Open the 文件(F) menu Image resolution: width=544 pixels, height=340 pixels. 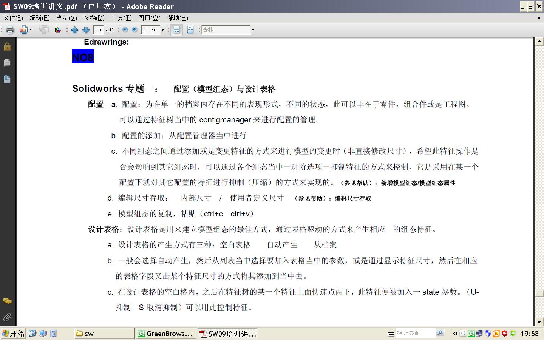[x=13, y=18]
